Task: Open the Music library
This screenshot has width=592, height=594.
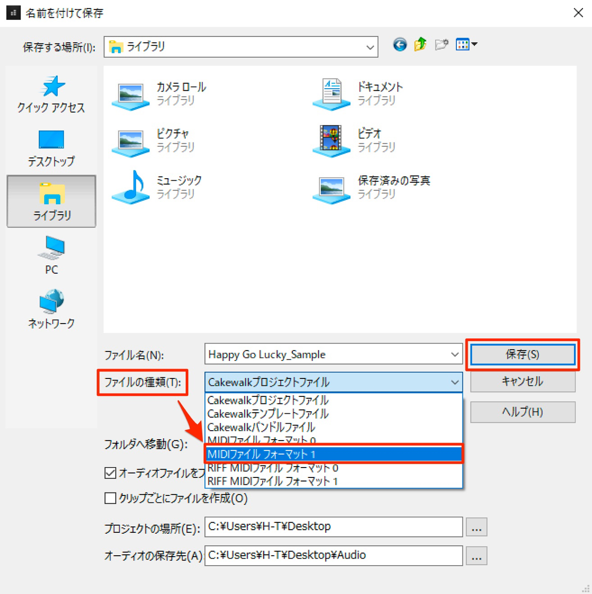Action: (156, 187)
